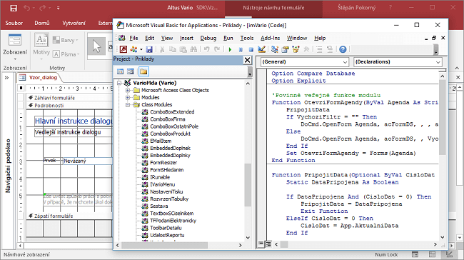Open the Insert menu in VBA editor
This screenshot has height=260, width=464.
tap(186, 38)
